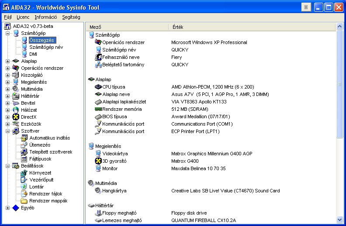
Task: Click Microsoft Windows XP Professional value
Action: [x=209, y=42]
